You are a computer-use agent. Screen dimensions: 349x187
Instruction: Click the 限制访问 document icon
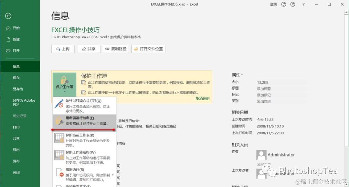59,172
